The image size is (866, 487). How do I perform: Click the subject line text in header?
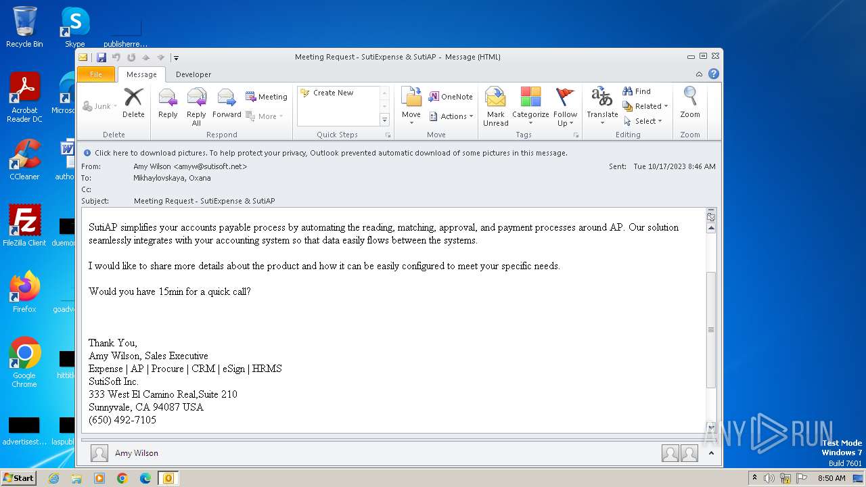point(204,201)
